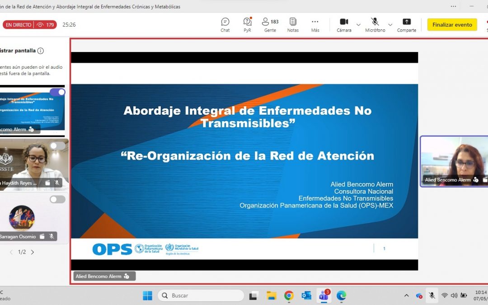Go to previous page of participants

pyautogui.click(x=11, y=252)
